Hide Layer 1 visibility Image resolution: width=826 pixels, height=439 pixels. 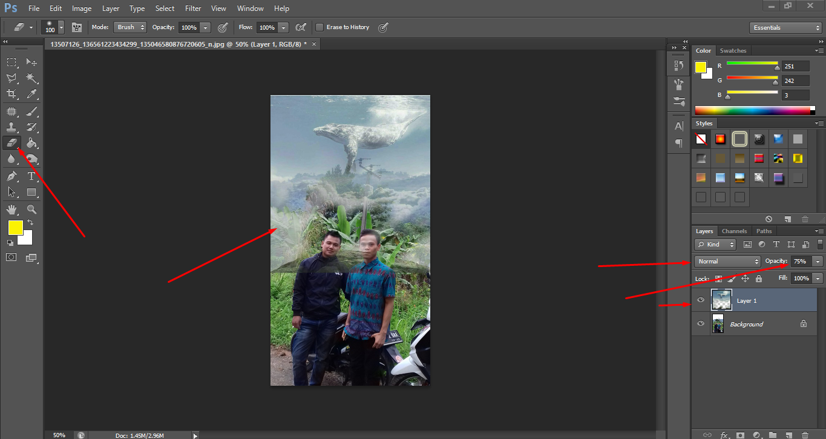pyautogui.click(x=700, y=300)
